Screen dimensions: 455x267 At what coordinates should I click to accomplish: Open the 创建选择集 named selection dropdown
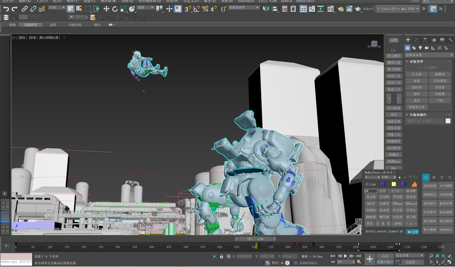(243, 8)
